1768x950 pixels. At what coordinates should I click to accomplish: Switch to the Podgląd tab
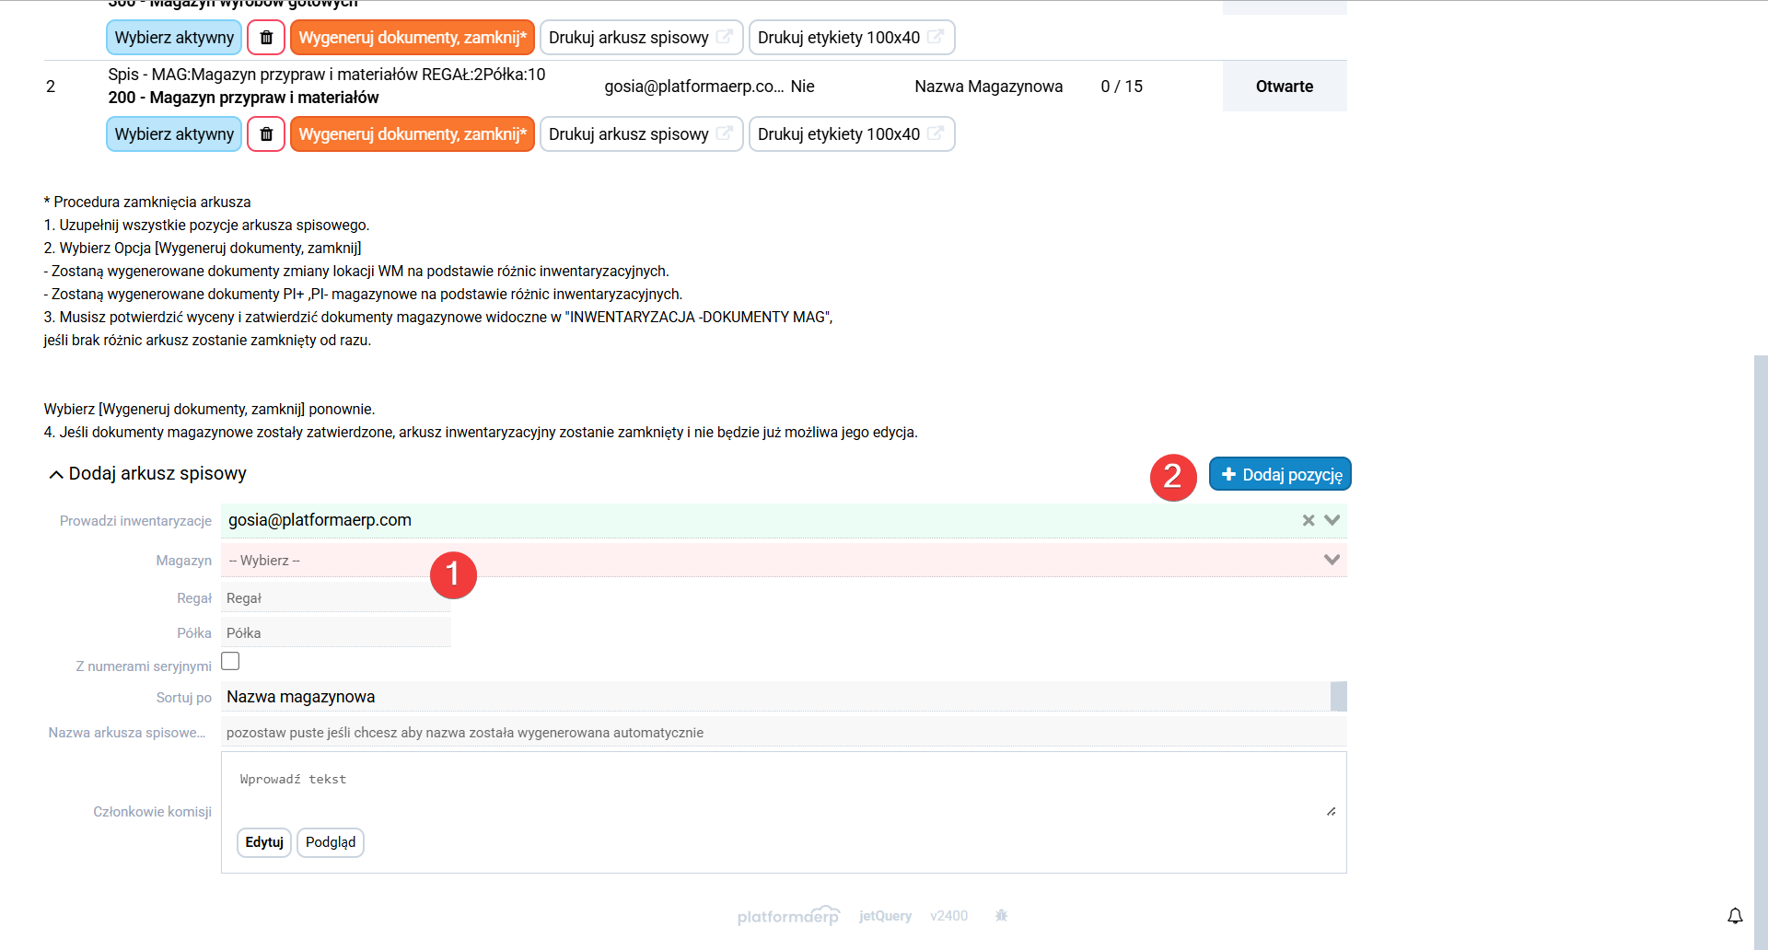coord(330,842)
